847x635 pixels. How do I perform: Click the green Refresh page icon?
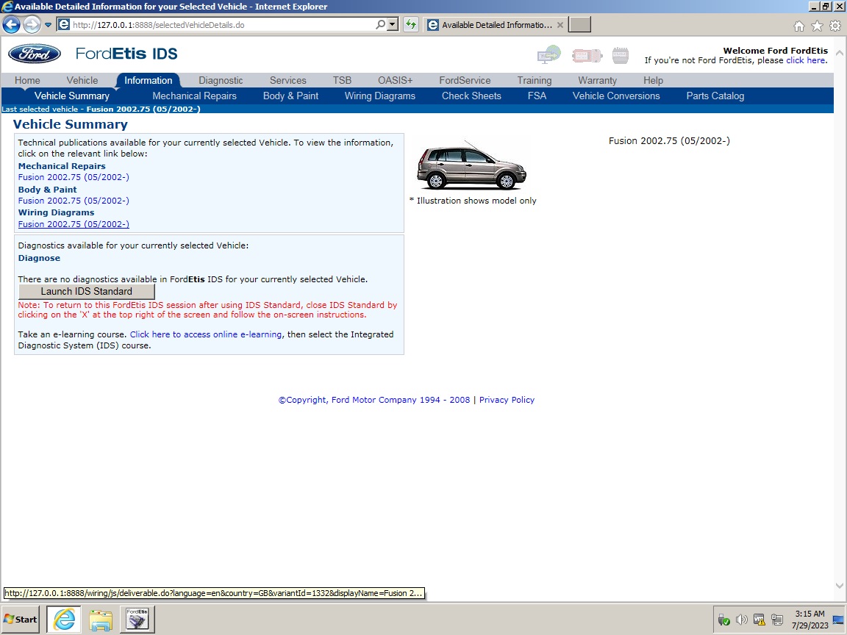(x=411, y=24)
